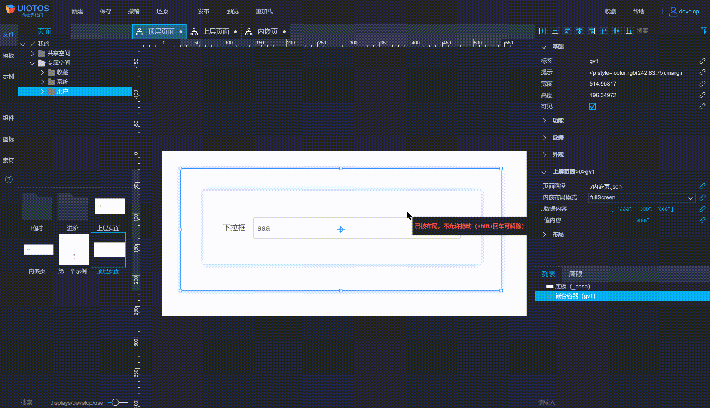Switch to the 上层页面 editor tab
Screen dimensions: 710x408
click(x=214, y=32)
